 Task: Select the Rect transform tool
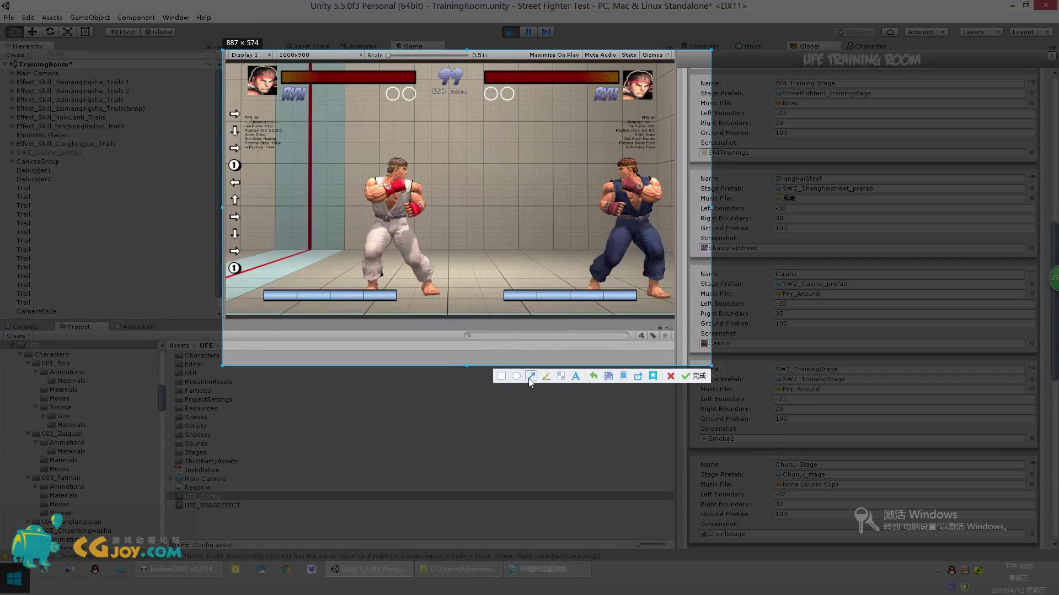[85, 32]
